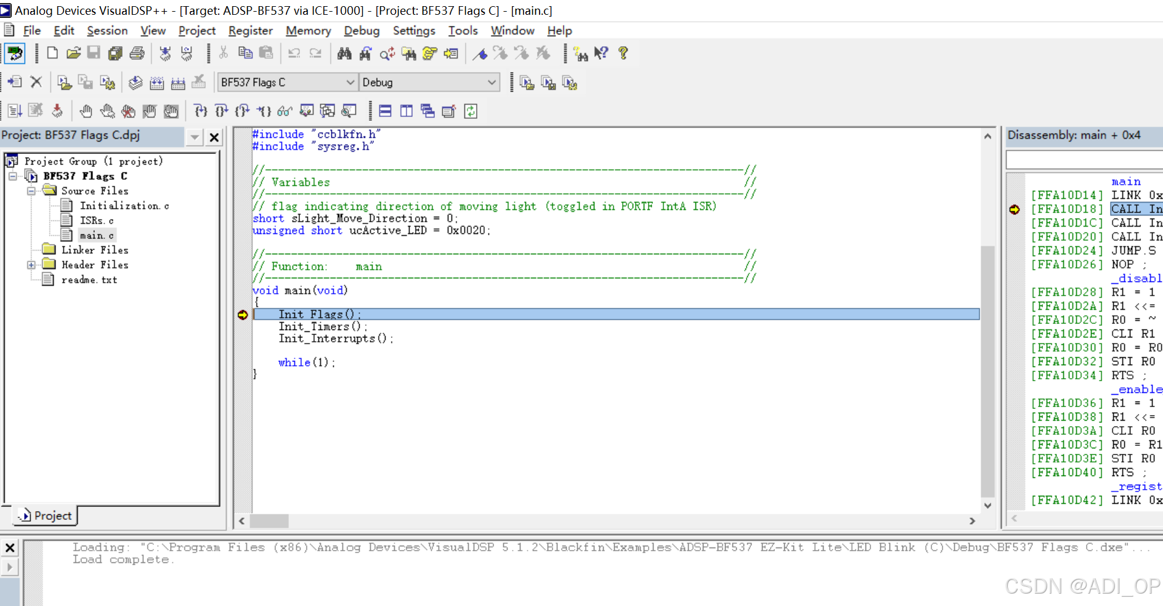
Task: Click the while(1); code line
Action: click(306, 363)
